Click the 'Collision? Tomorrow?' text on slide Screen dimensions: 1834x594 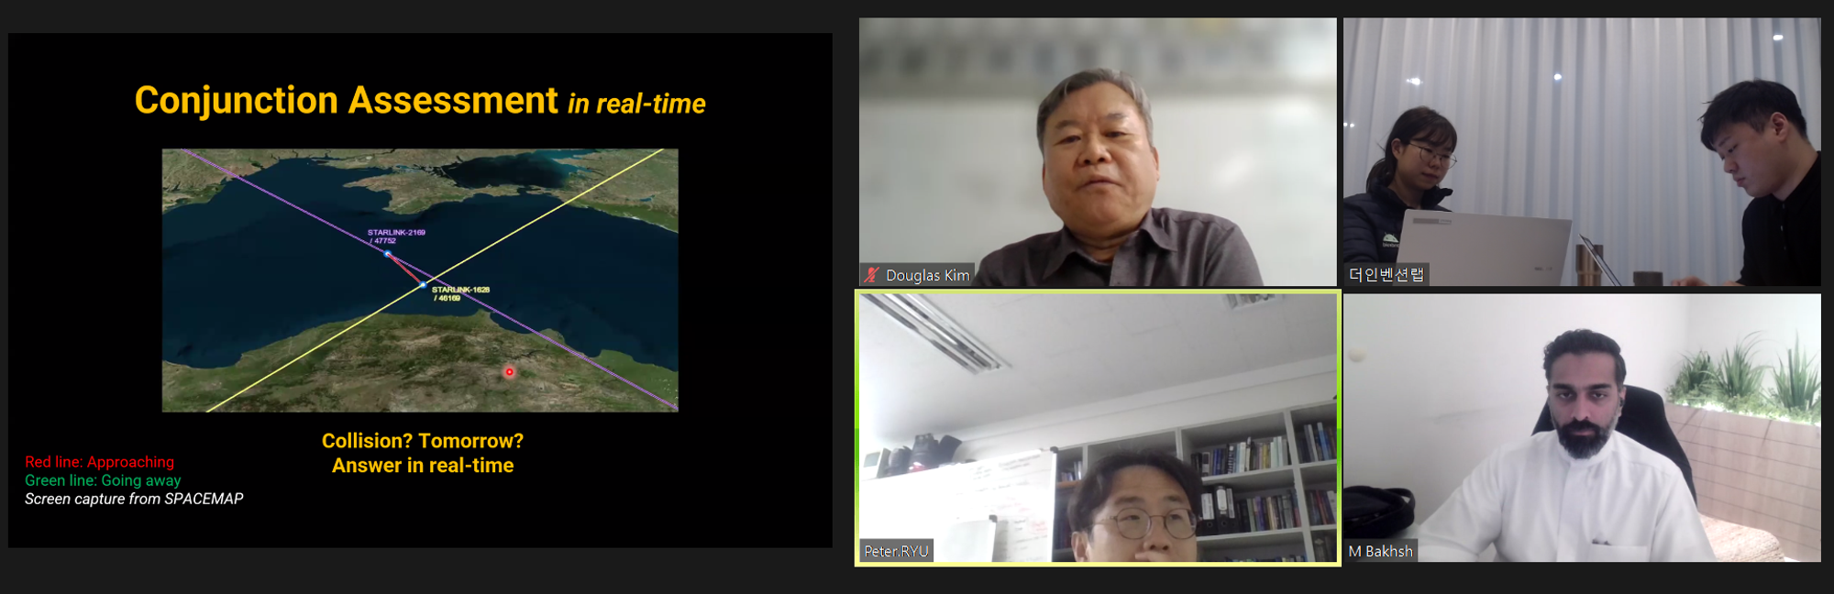(422, 441)
